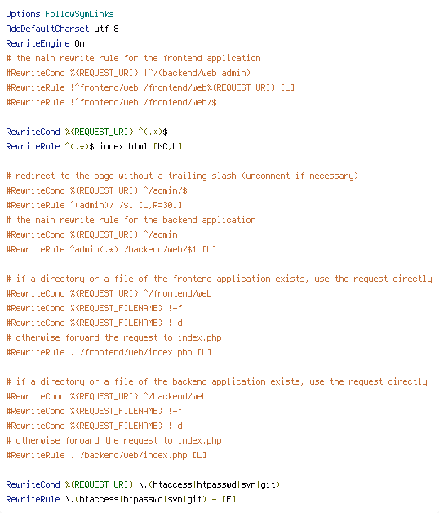Click the FollowSymLinks option value
439x513 pixels.
pos(79,14)
